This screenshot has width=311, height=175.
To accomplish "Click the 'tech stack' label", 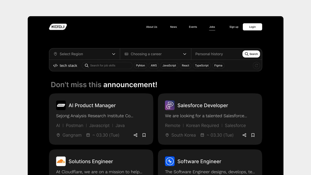I will click(68, 65).
